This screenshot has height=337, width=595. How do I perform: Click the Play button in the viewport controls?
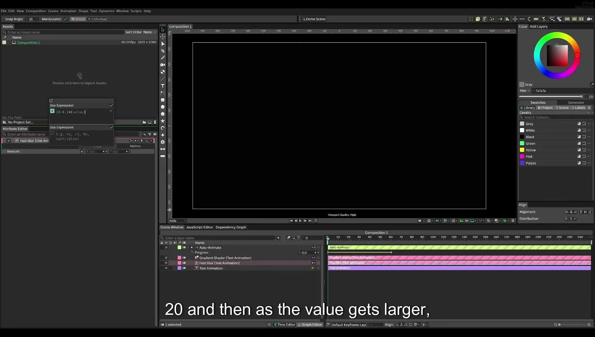click(x=300, y=221)
